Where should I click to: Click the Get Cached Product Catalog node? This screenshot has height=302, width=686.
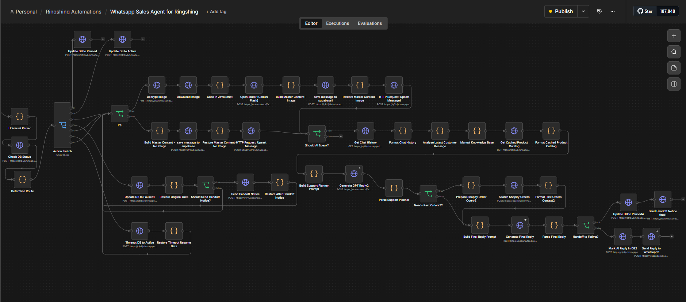click(514, 131)
